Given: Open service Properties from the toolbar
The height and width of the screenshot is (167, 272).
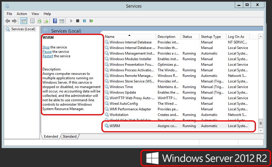Looking at the screenshot, I should (32, 21).
